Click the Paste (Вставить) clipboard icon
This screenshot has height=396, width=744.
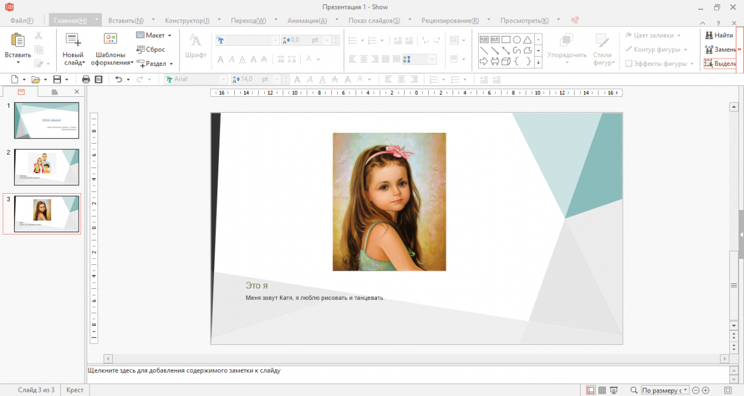click(x=18, y=41)
